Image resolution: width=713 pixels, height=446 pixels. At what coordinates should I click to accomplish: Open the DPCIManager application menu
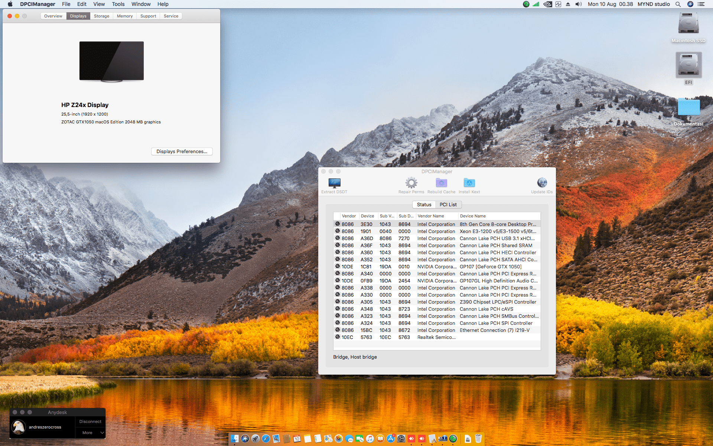pyautogui.click(x=38, y=4)
